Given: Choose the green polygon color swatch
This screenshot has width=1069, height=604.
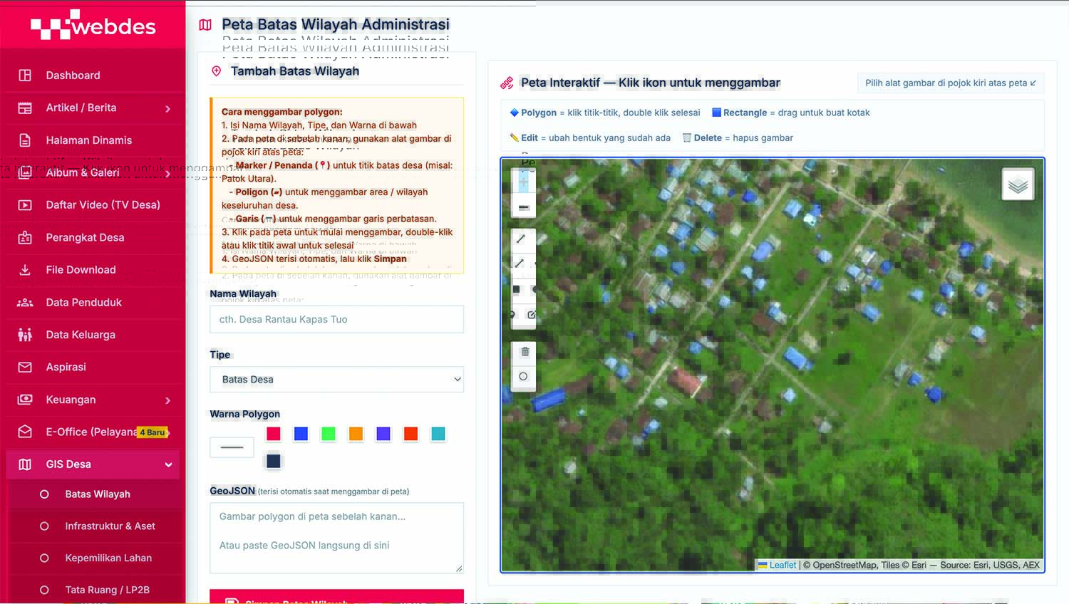Looking at the screenshot, I should click(x=329, y=434).
